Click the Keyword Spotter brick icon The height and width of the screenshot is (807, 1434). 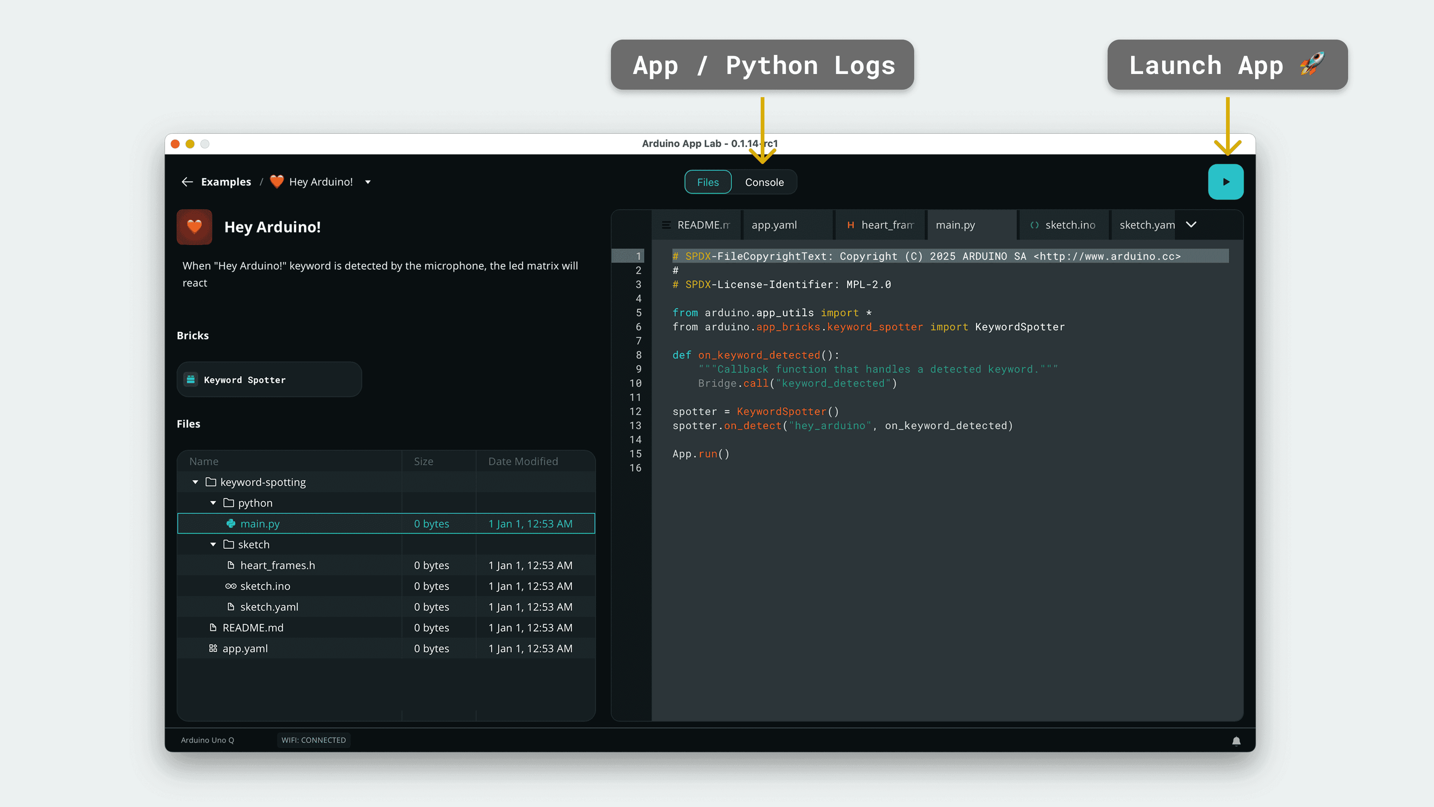click(192, 379)
